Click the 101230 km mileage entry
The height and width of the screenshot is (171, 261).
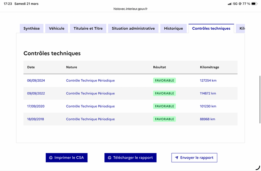(208, 106)
